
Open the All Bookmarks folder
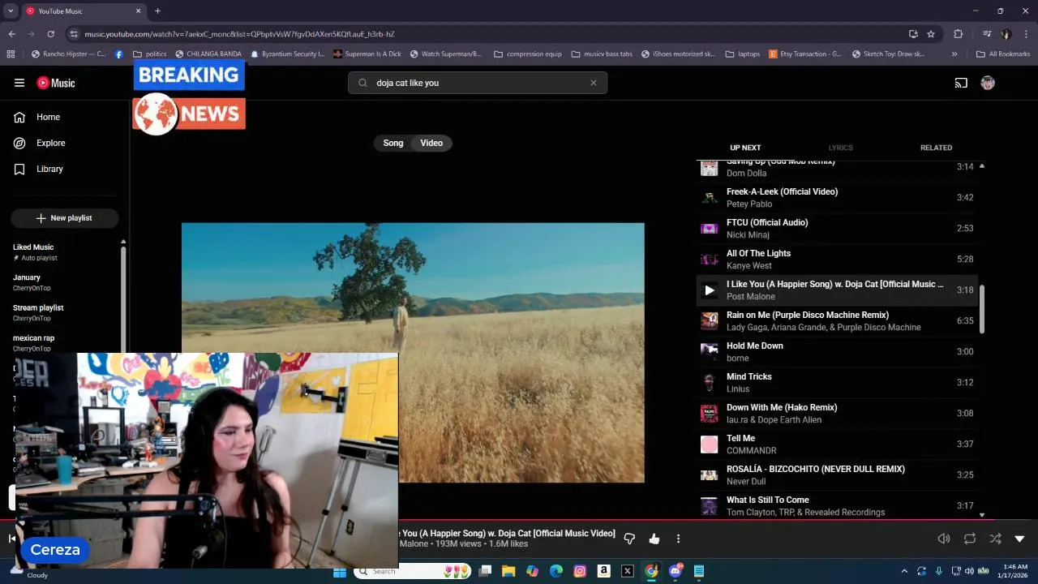tap(1003, 54)
